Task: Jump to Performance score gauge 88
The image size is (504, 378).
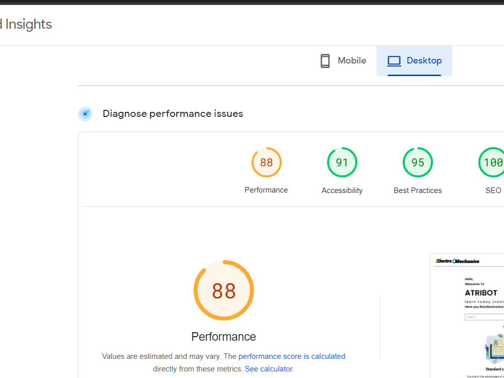Action: (267, 162)
